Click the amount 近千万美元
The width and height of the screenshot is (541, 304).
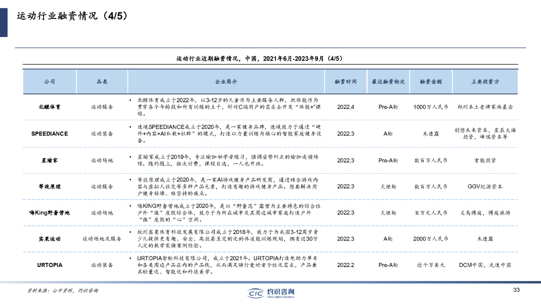pos(431,265)
